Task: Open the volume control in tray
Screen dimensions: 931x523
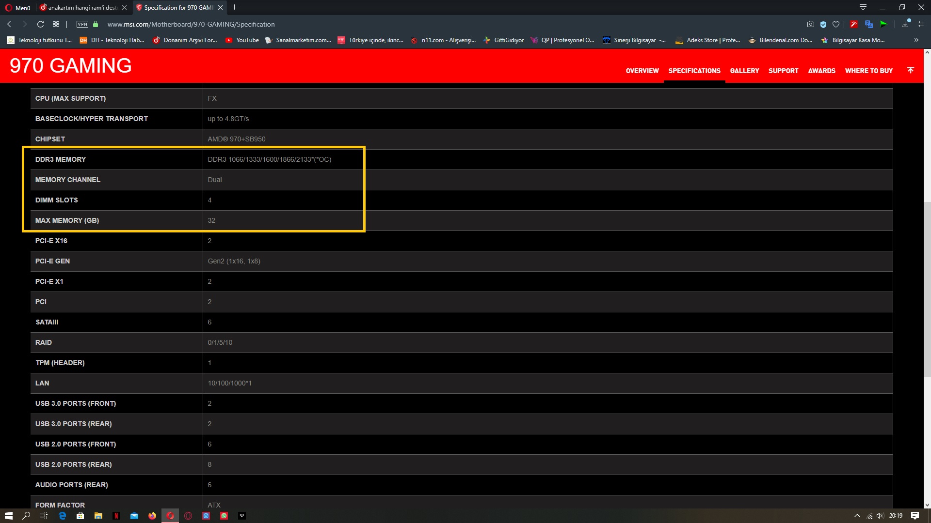Action: tap(880, 516)
